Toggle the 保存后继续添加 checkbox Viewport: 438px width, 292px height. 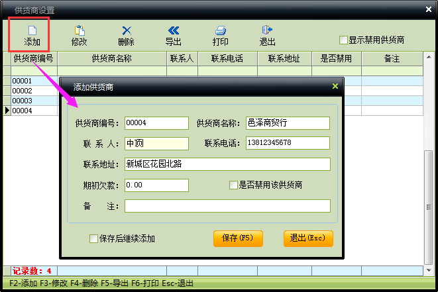[x=93, y=238]
